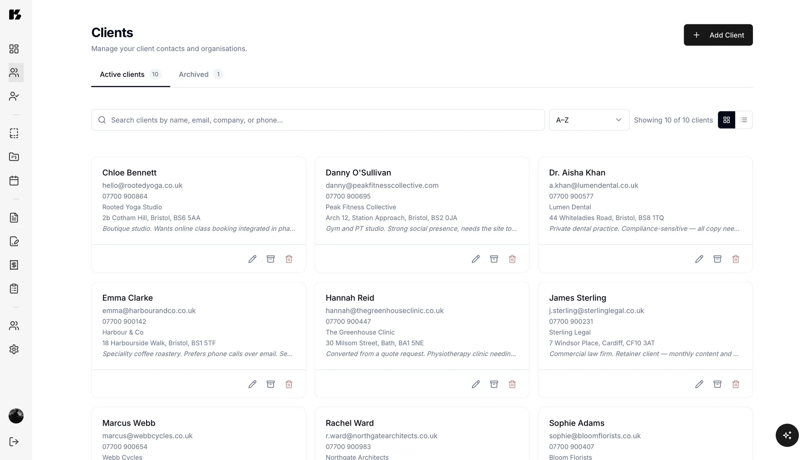Archive Emma Clarke client
This screenshot has height=460, width=812.
point(271,384)
